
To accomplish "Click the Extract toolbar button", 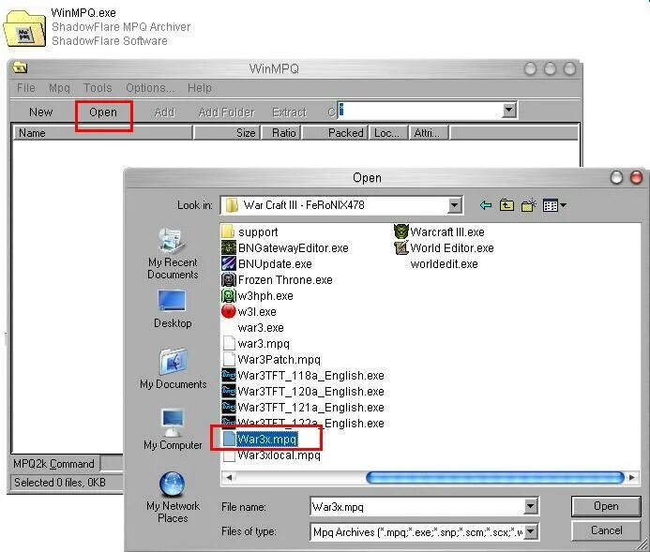I will point(289,112).
